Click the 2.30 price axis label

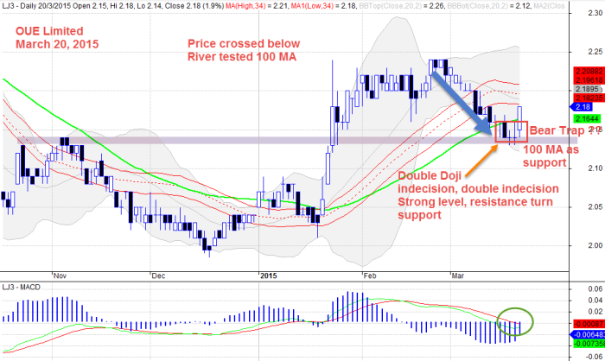[x=595, y=13]
